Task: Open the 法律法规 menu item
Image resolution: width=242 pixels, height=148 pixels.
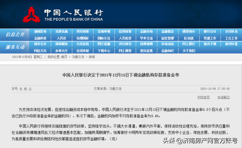Action: point(61,31)
